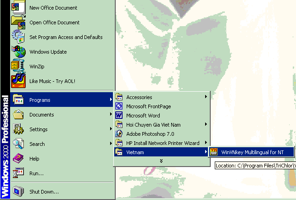Choose New Office Document
Viewport: 296px width, 200px height.
[53, 8]
